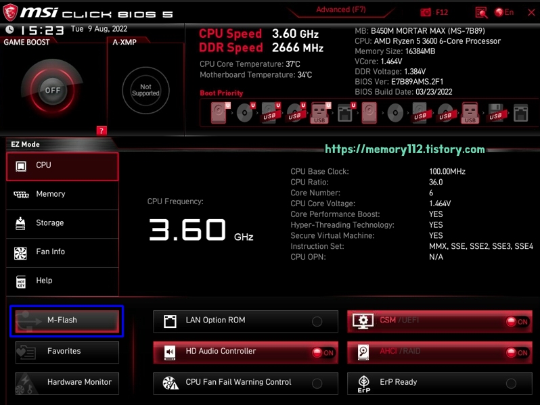
Task: Take a screenshot with the F12 camera icon
Action: click(426, 12)
